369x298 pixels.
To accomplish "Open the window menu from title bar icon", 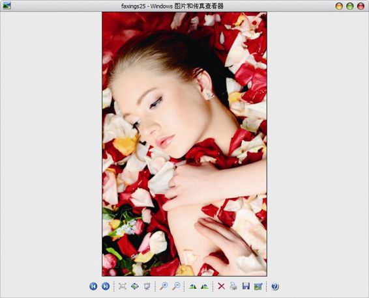I will [7, 6].
